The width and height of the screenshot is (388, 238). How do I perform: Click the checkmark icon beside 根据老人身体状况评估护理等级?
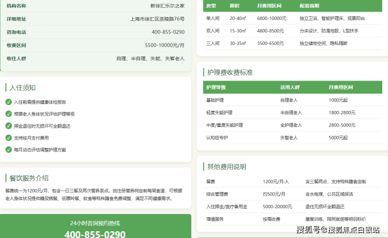pos(8,114)
